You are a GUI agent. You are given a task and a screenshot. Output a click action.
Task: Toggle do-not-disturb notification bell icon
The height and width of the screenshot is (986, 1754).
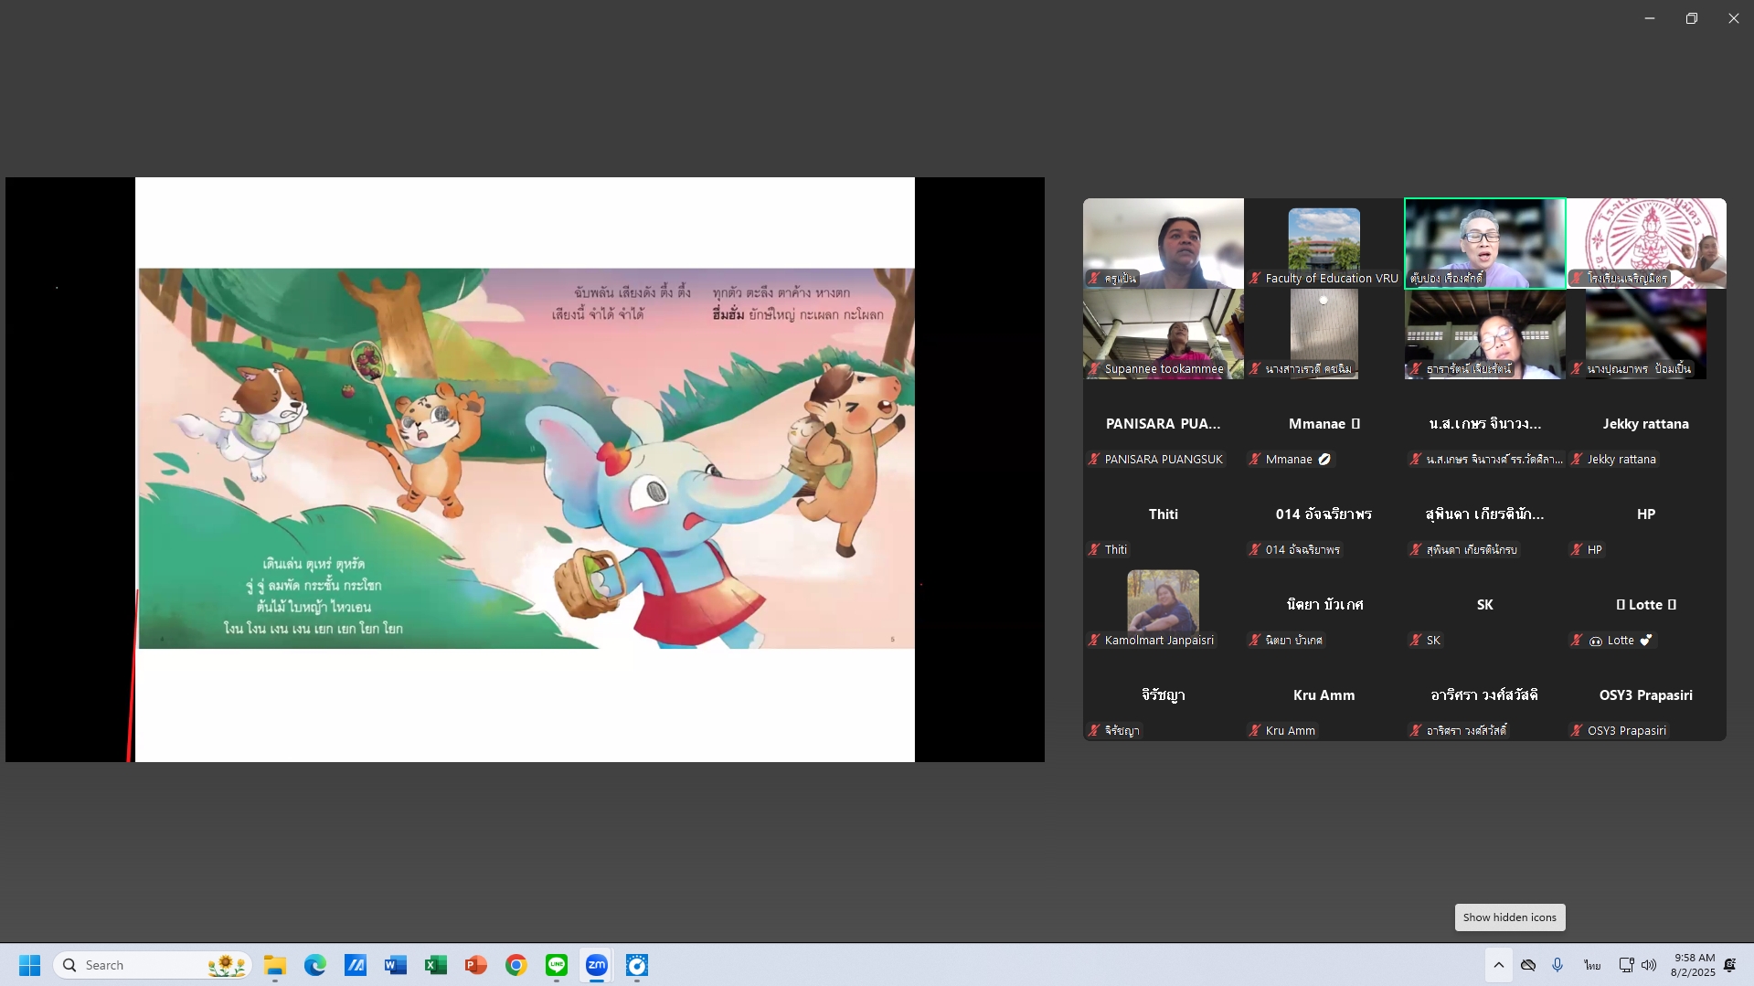pyautogui.click(x=1729, y=965)
